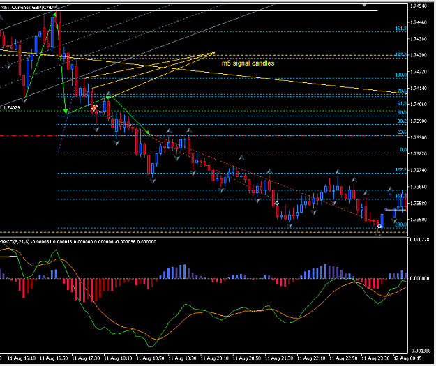
Task: Select the "11 Aug 16:10" time label
Action: tap(22, 358)
